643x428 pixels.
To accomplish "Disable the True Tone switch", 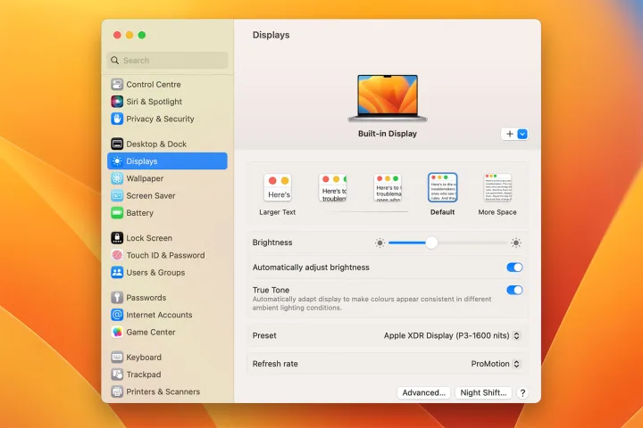I will click(x=514, y=290).
